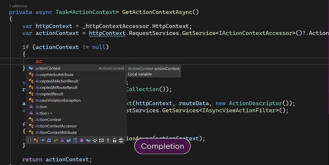Toggle the small key keywords filter
329x165 pixels.
pyautogui.click(x=108, y=140)
